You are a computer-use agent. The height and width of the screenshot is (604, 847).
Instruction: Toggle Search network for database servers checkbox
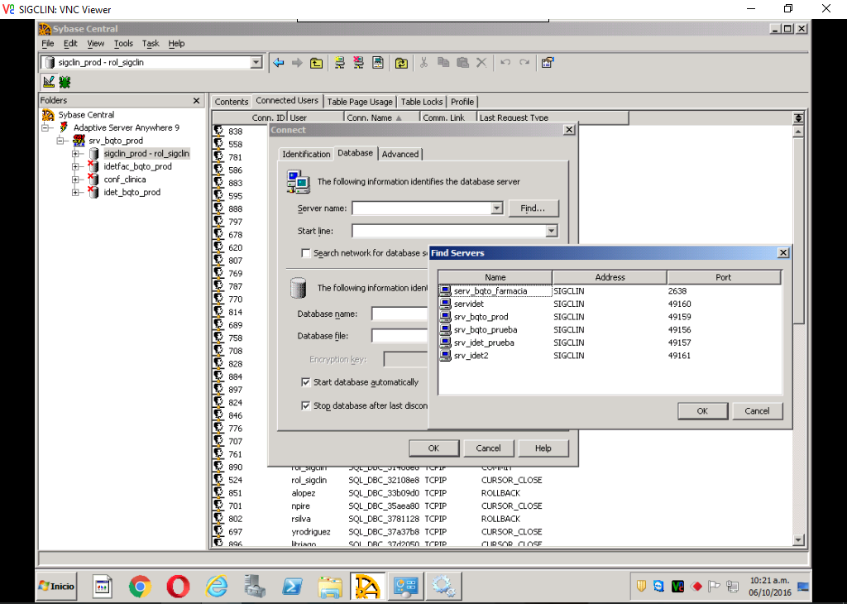tap(306, 253)
